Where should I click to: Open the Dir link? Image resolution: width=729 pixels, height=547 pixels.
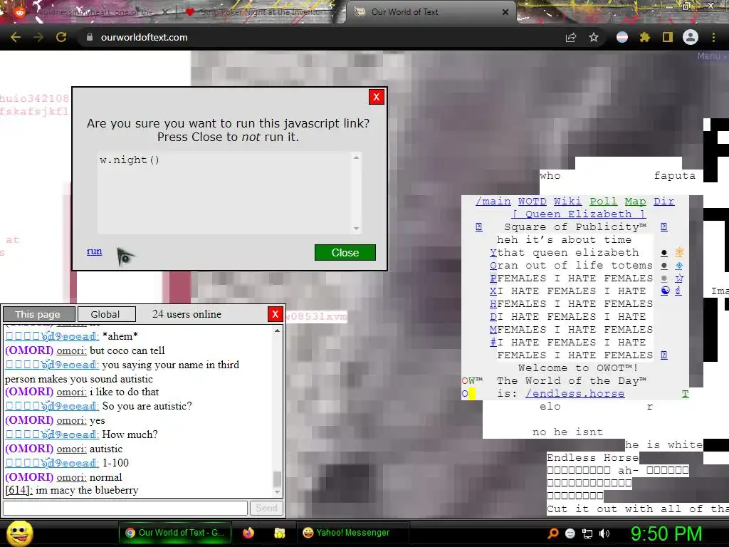664,202
